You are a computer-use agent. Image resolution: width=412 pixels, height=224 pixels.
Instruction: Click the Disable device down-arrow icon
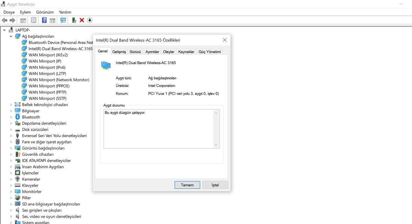(90, 20)
